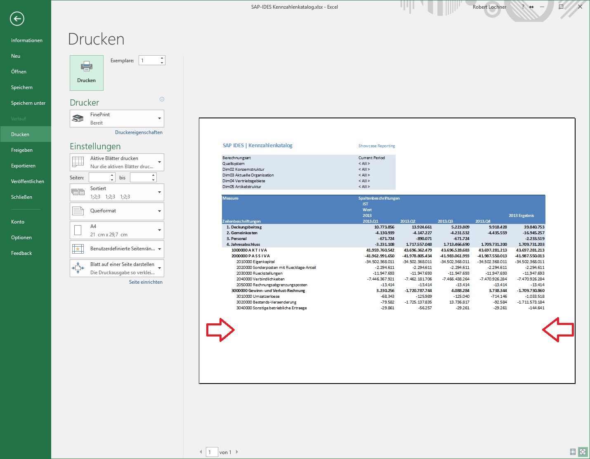Screen dimensions: 590x459
Task: Switch to Speichern unter
Action: pyautogui.click(x=27, y=103)
